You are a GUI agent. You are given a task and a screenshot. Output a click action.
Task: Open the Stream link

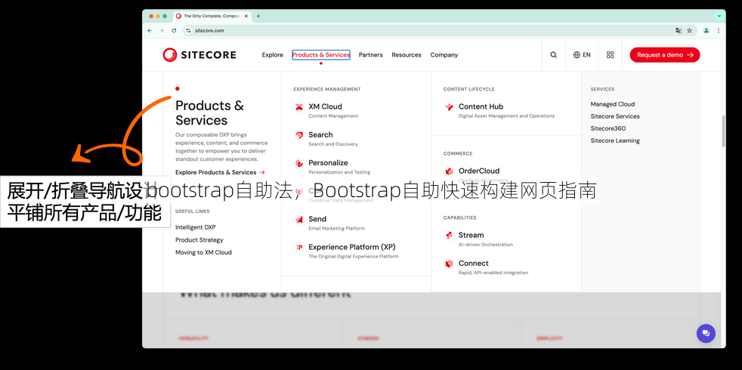tap(471, 235)
